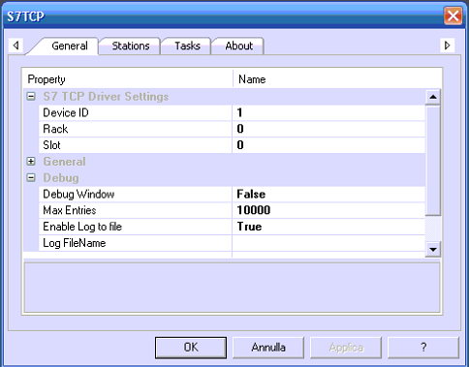
Task: Collapse the Debug property group
Action: [31, 177]
